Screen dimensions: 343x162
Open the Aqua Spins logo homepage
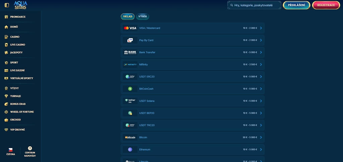20,5
